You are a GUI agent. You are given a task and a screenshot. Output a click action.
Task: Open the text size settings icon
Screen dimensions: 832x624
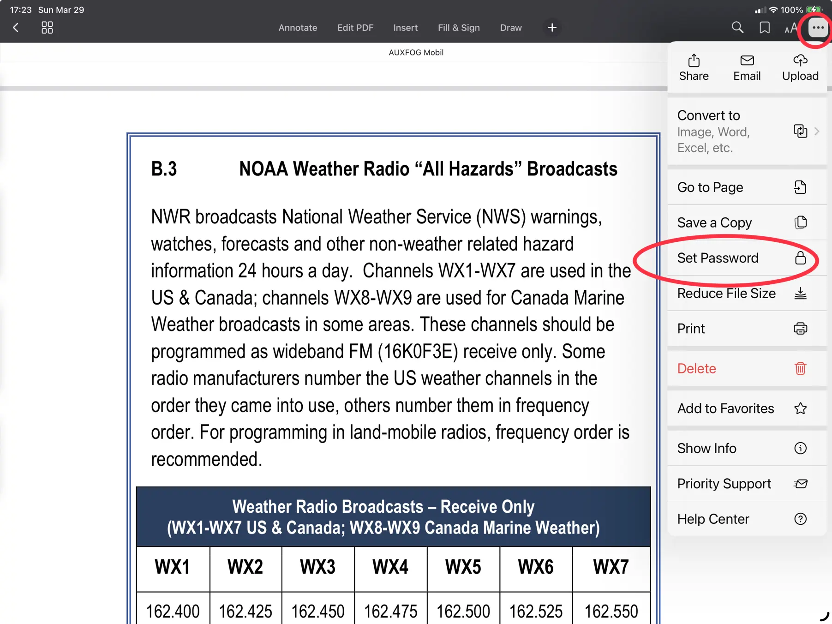pyautogui.click(x=790, y=28)
